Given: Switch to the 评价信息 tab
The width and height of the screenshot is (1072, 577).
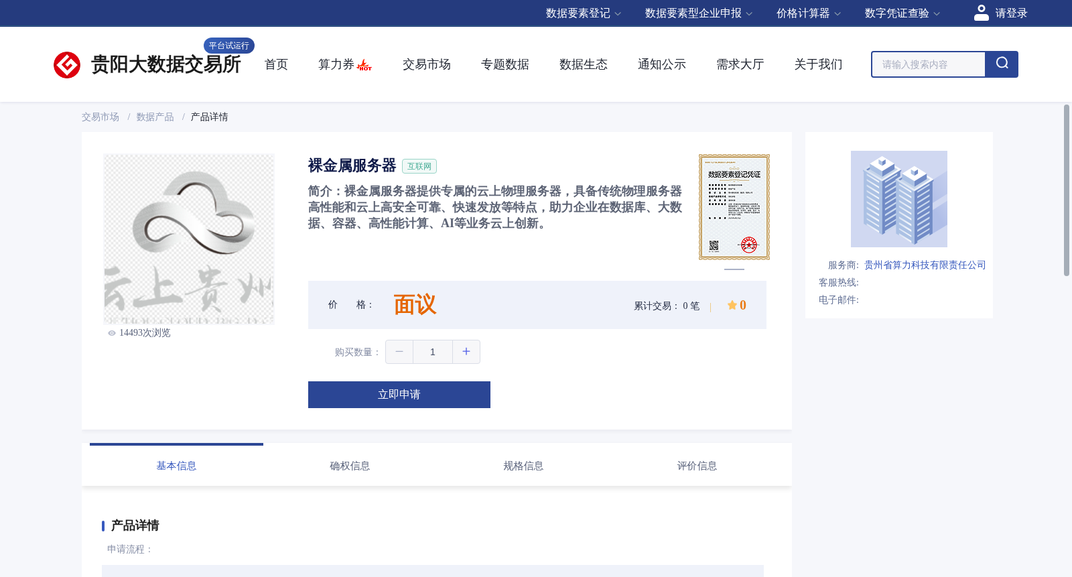Looking at the screenshot, I should (697, 465).
